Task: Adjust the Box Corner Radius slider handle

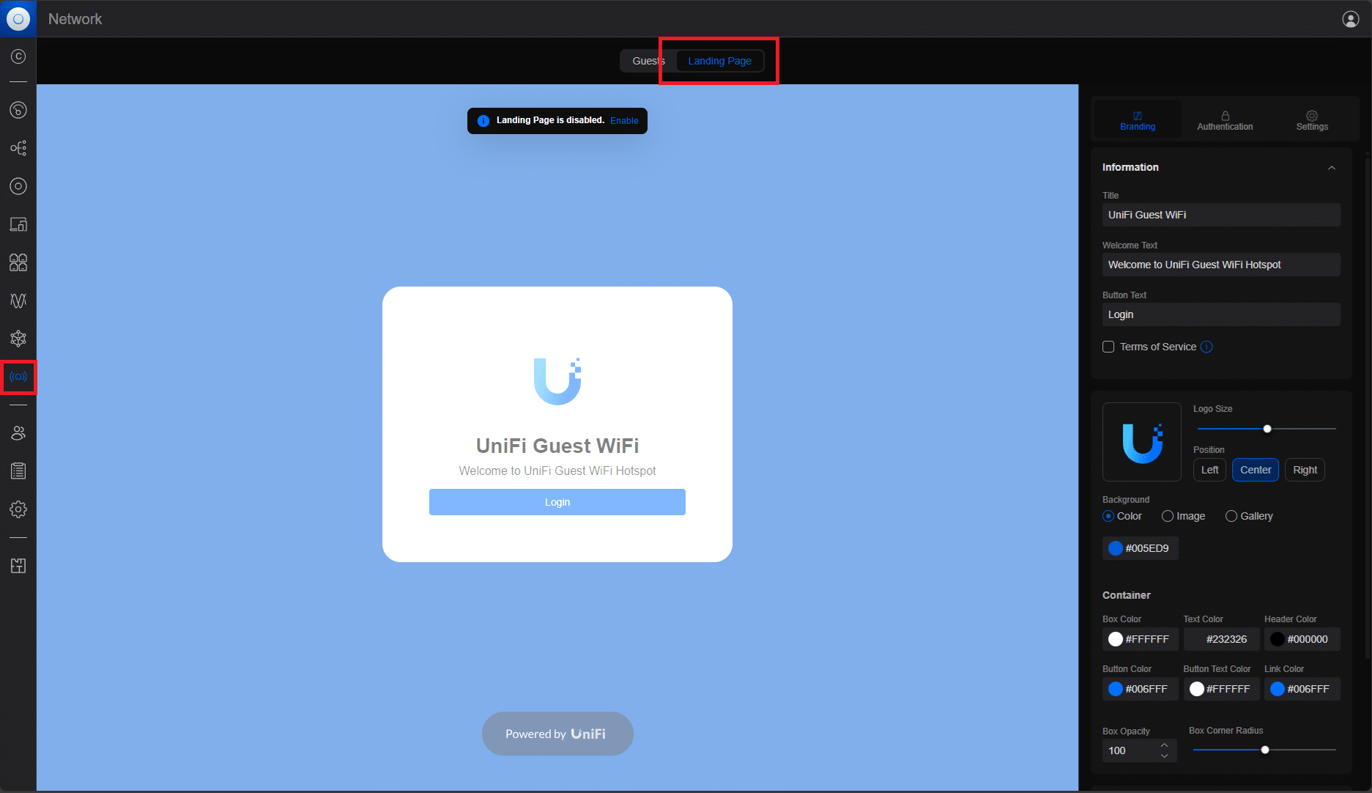Action: coord(1265,750)
